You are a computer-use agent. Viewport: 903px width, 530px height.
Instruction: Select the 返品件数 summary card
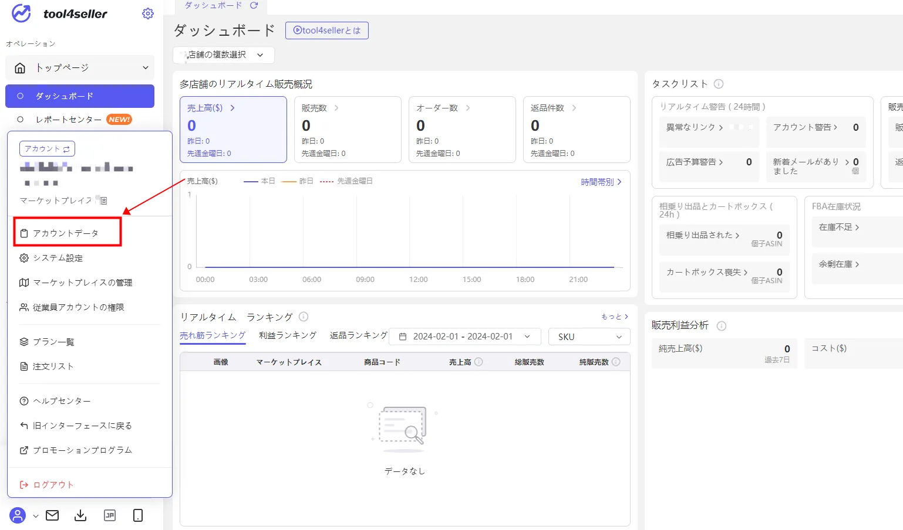(x=577, y=130)
